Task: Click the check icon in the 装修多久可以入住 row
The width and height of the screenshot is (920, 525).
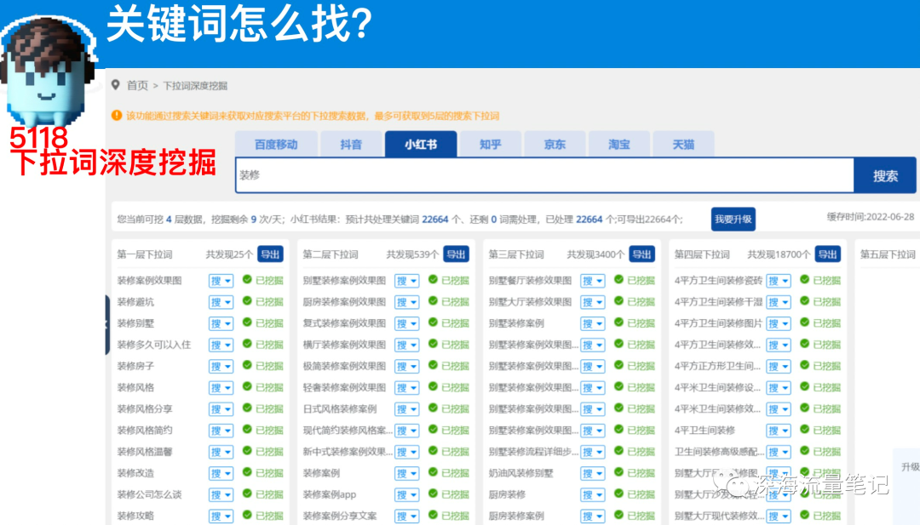Action: pos(247,344)
